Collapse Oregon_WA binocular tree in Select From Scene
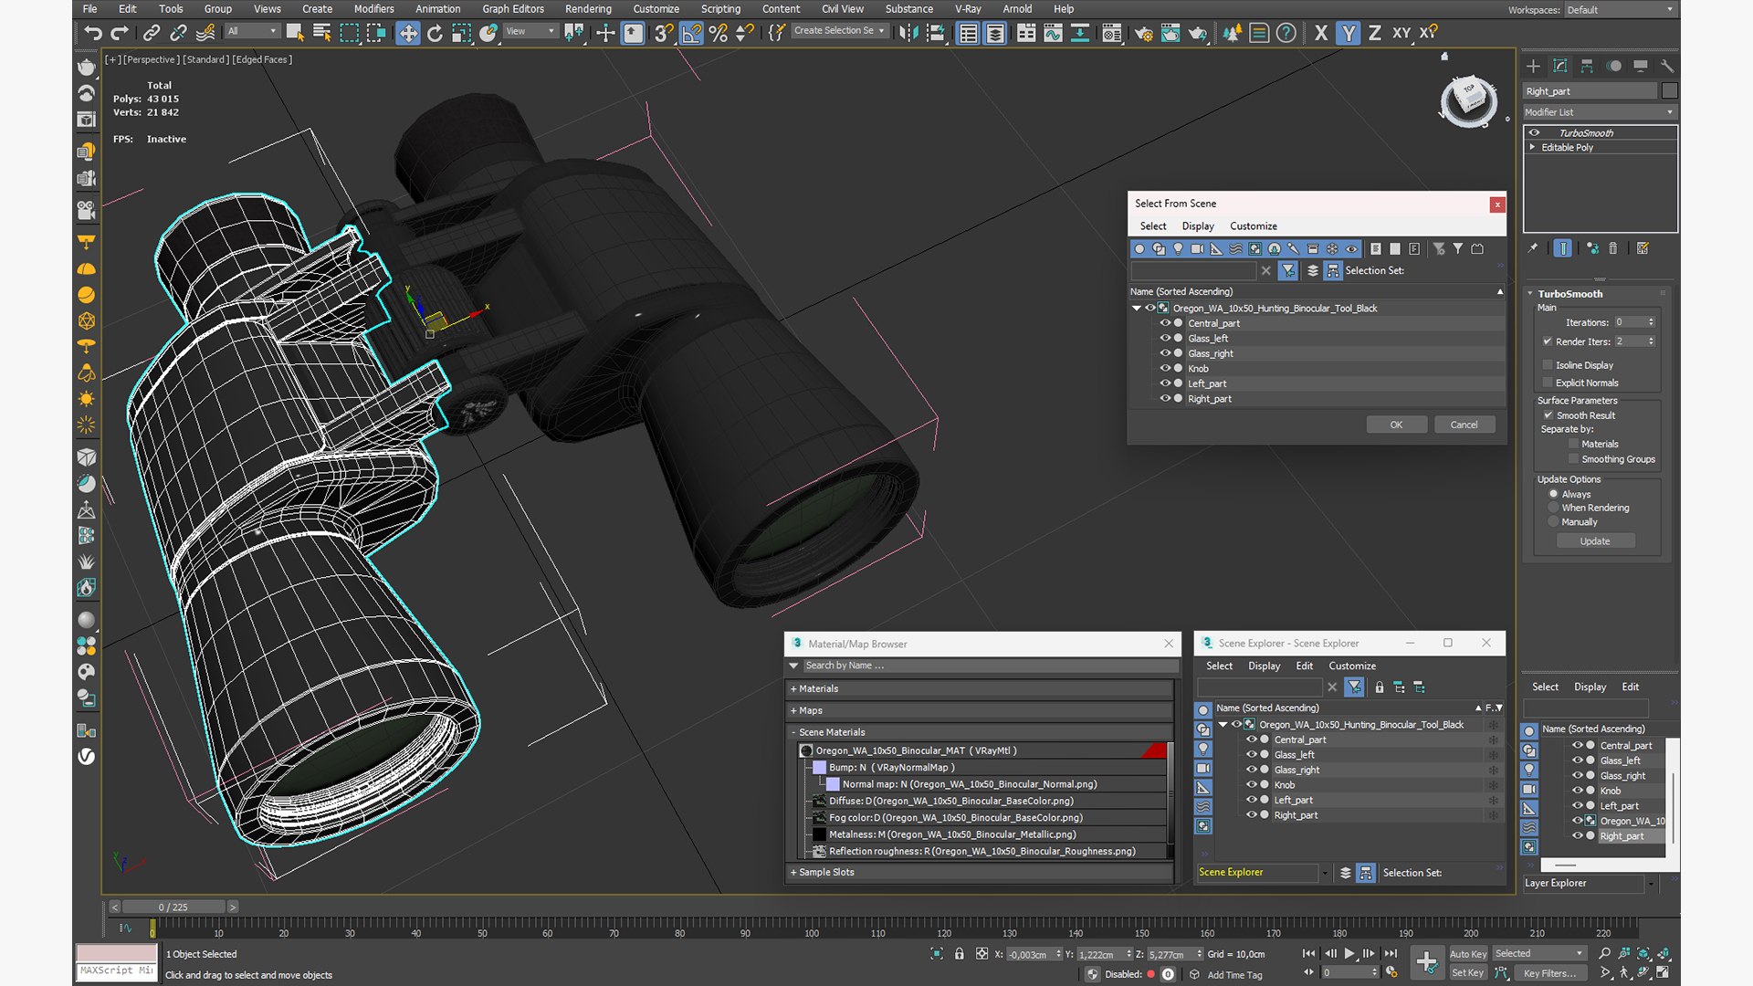 click(x=1137, y=309)
